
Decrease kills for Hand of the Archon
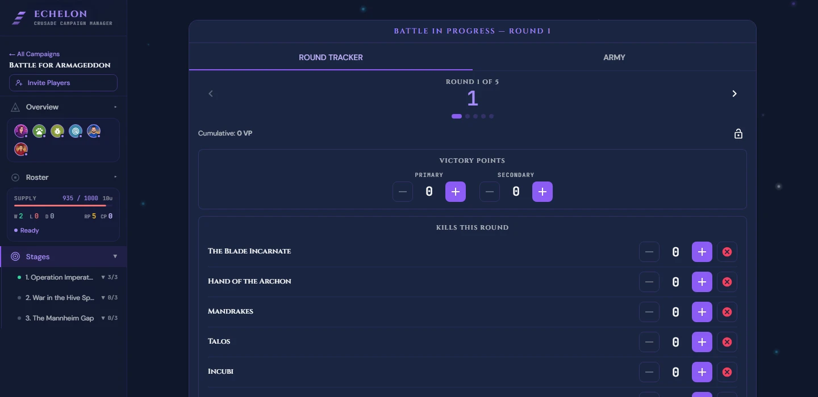click(649, 282)
